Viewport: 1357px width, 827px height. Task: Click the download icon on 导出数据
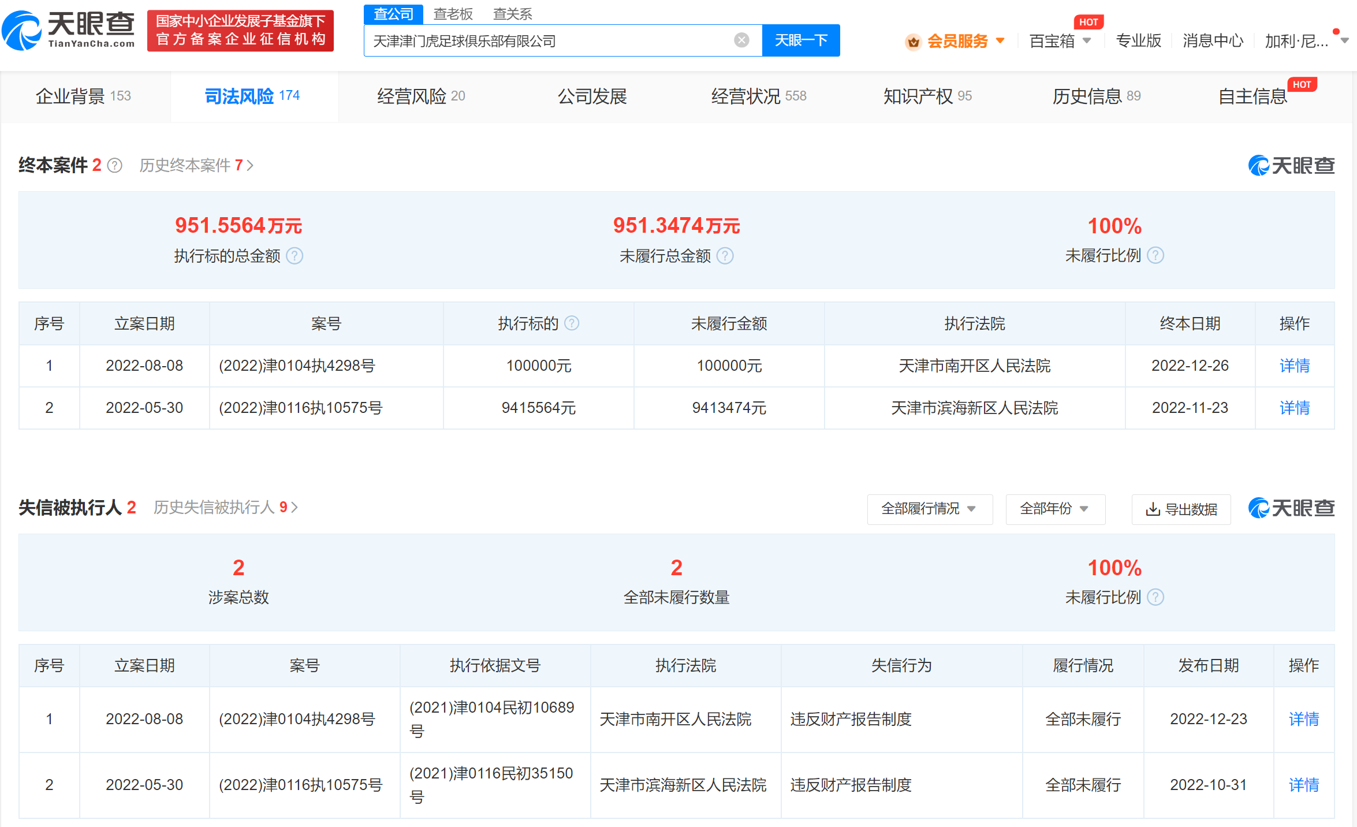pyautogui.click(x=1154, y=509)
